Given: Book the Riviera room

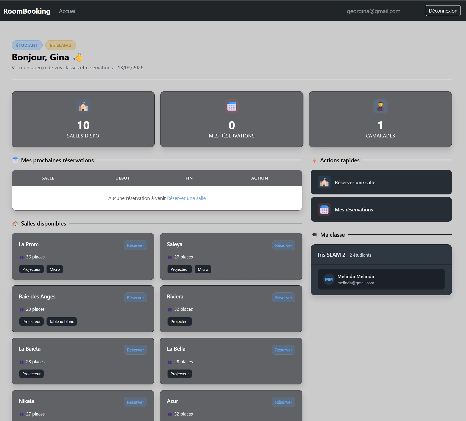Looking at the screenshot, I should pos(284,298).
